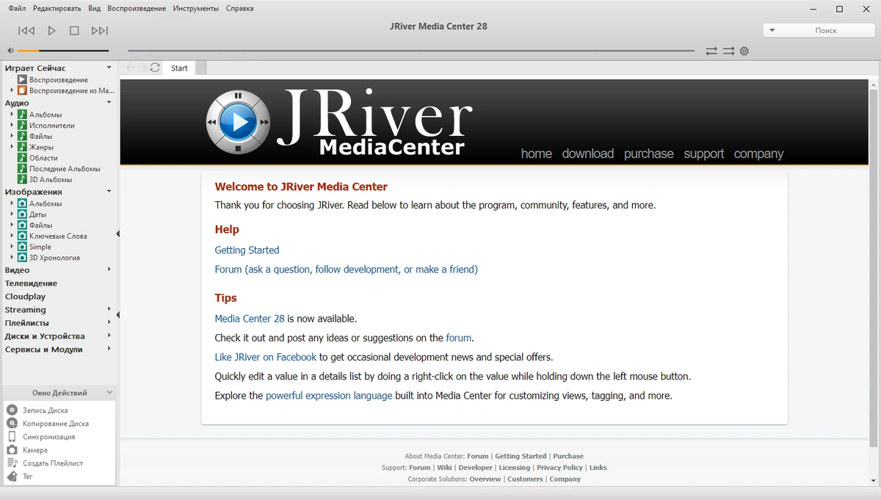Click the browser back arrow

point(131,68)
